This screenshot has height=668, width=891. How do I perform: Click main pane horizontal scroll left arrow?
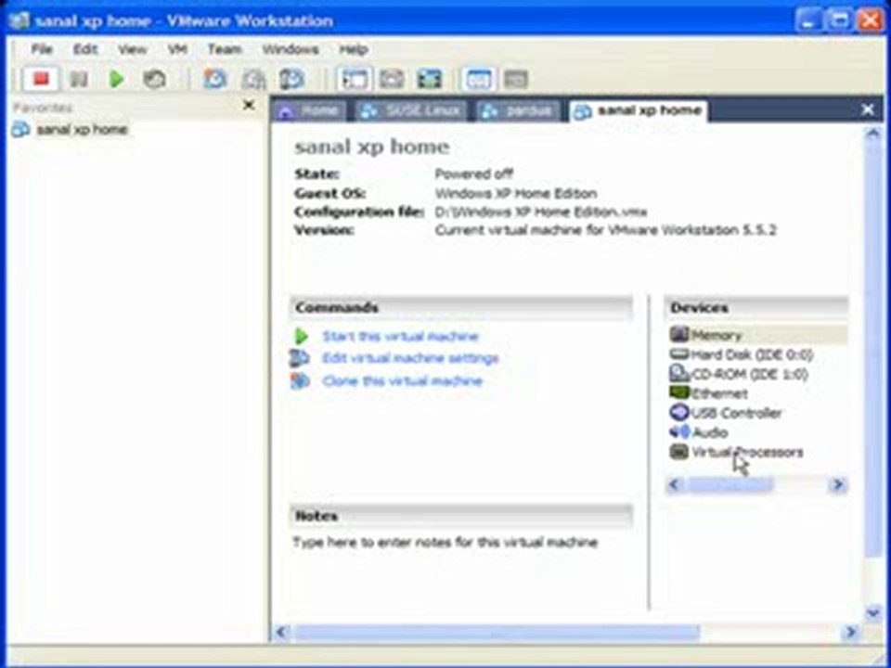281,632
